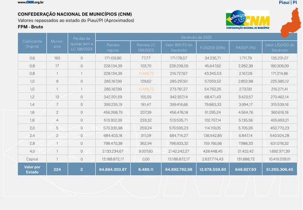This screenshot has height=210, width=303.
Task: Click the Valor por Estado total label
Action: pyautogui.click(x=32, y=169)
